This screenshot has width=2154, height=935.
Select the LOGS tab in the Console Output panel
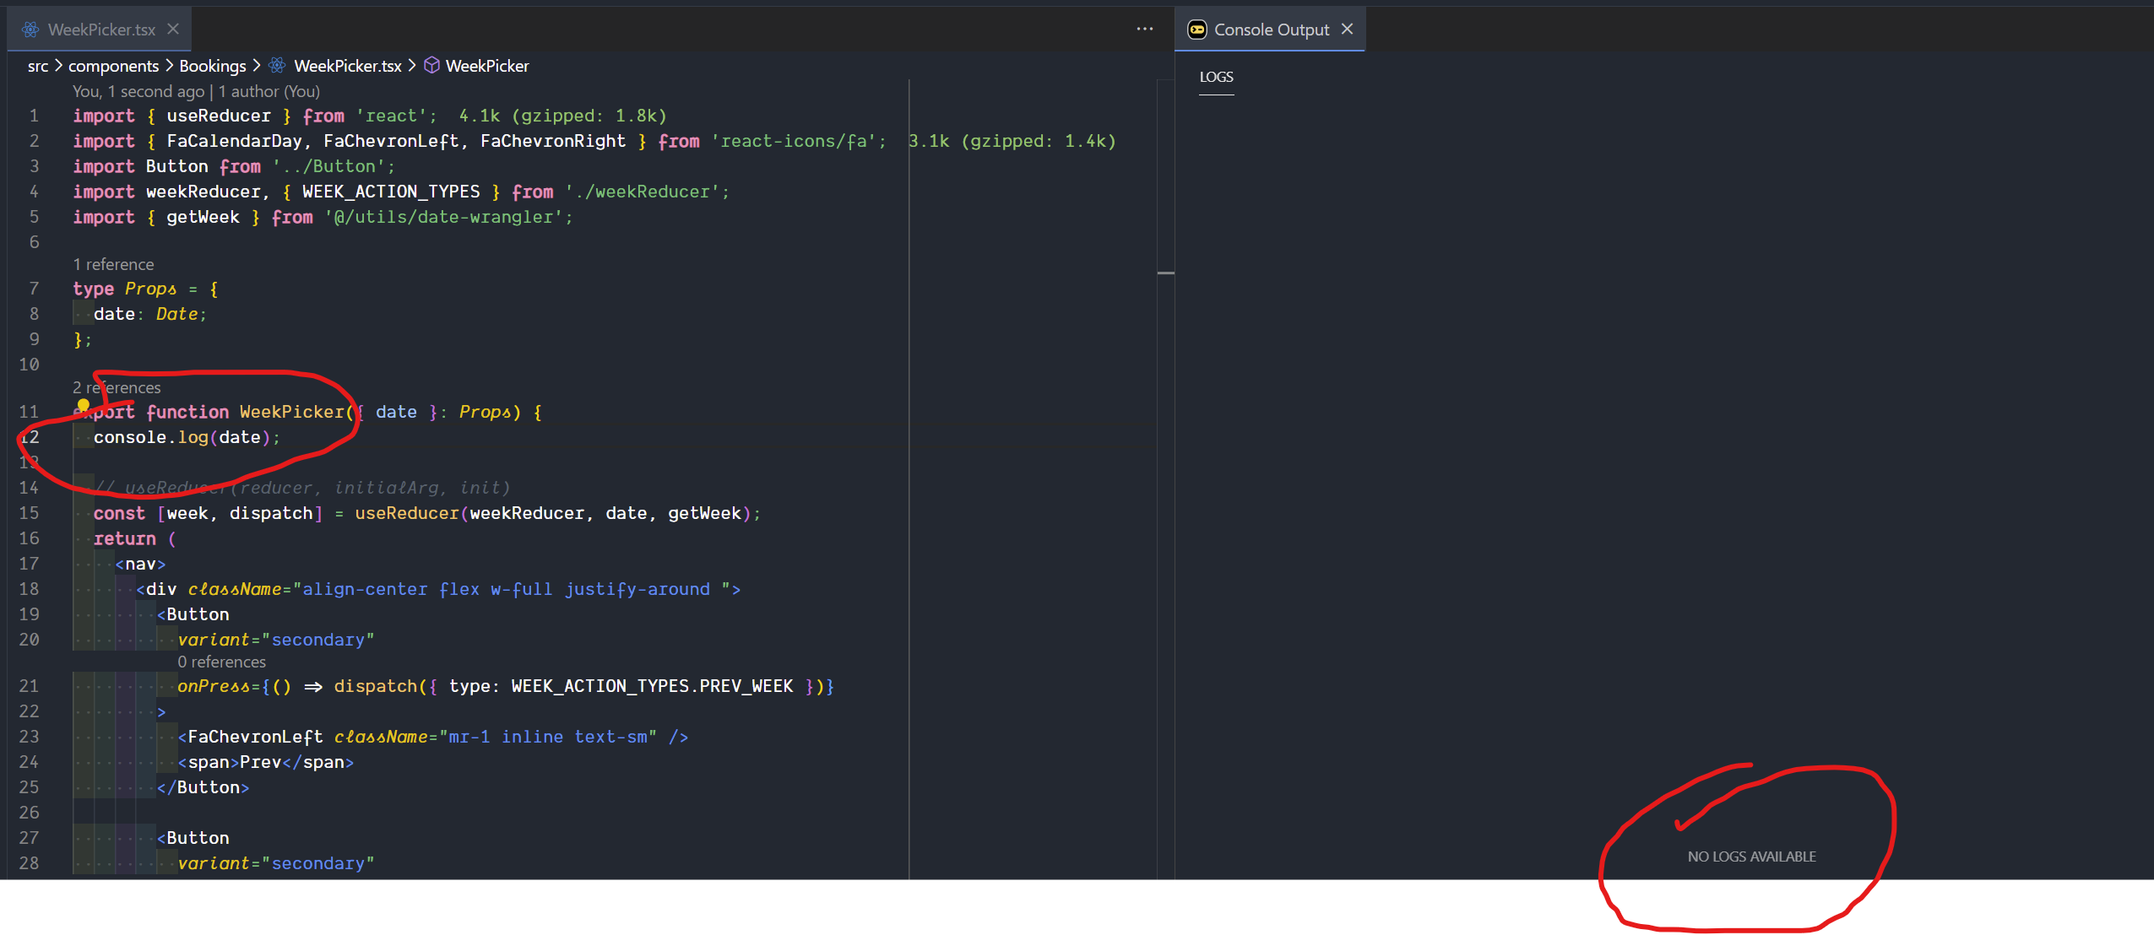tap(1216, 76)
